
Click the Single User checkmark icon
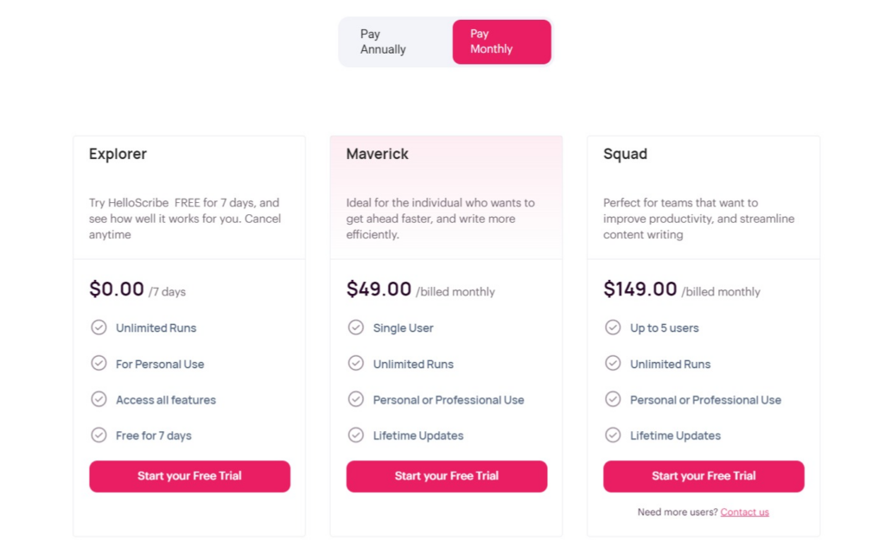point(355,327)
